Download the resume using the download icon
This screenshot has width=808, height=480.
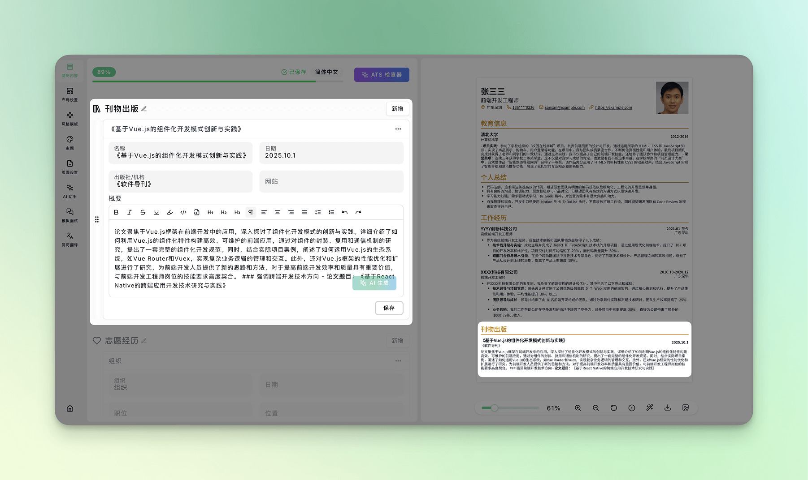click(668, 408)
